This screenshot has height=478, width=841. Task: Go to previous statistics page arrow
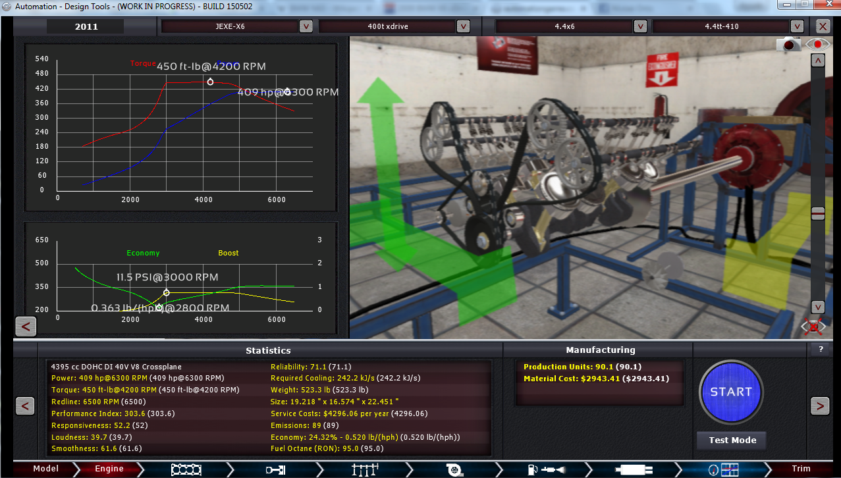point(24,406)
